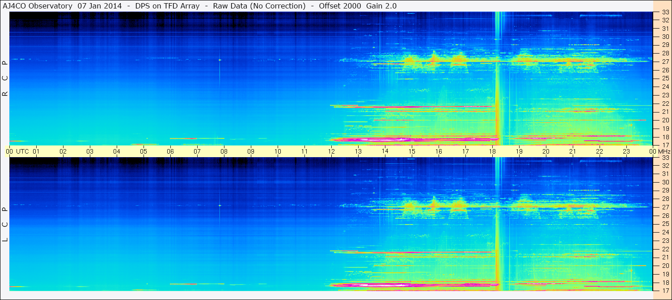Click the "Gain 2.0" text in header
Image resolution: width=672 pixels, height=300 pixels.
(x=381, y=6)
